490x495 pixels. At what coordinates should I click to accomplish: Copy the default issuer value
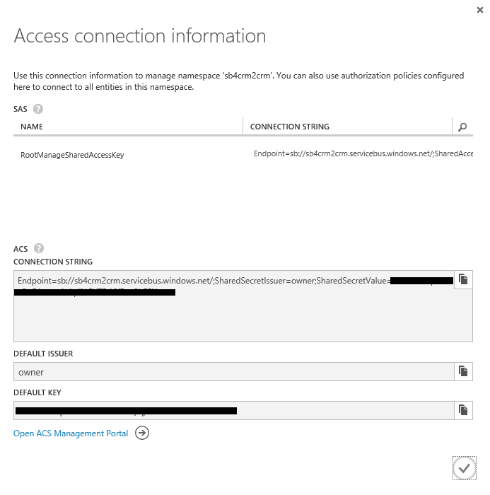(x=463, y=371)
